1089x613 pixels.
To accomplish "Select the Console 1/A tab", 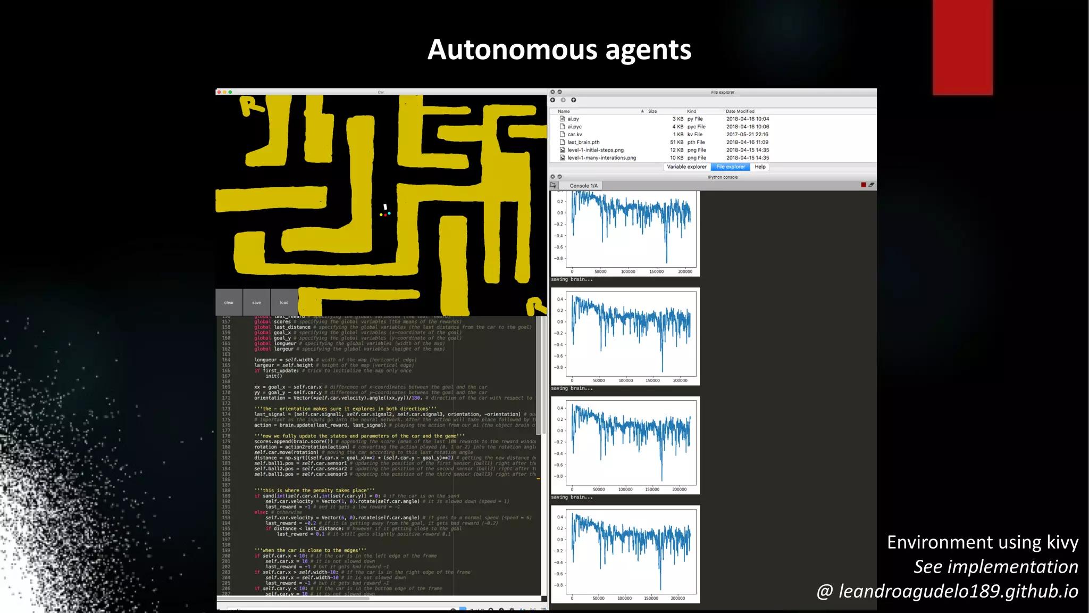I will [583, 186].
